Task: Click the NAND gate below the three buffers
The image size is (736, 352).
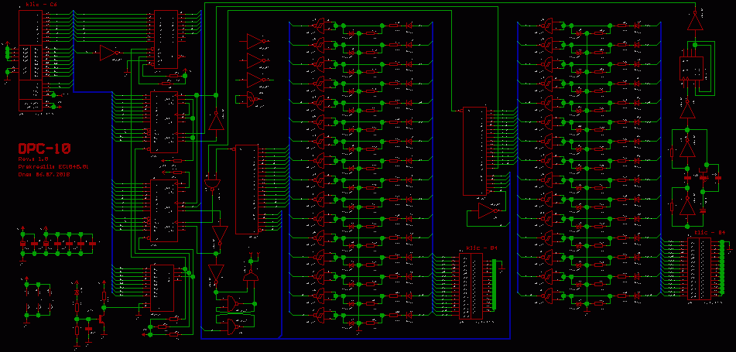Action: click(x=254, y=97)
